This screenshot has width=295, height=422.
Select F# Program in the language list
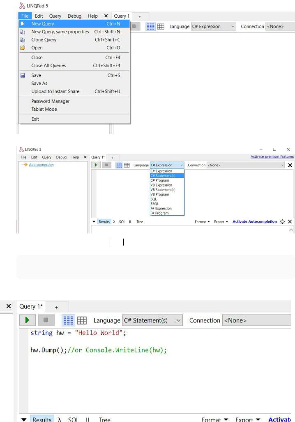click(167, 213)
